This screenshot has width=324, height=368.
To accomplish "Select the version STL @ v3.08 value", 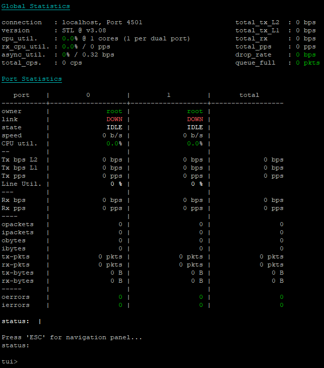I will [84, 30].
